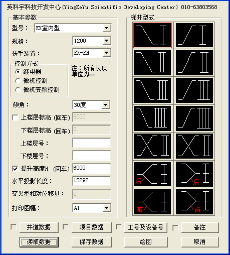Choose right-branching layout labeled 前
This screenshot has width=230, height=255.
[x=194, y=202]
